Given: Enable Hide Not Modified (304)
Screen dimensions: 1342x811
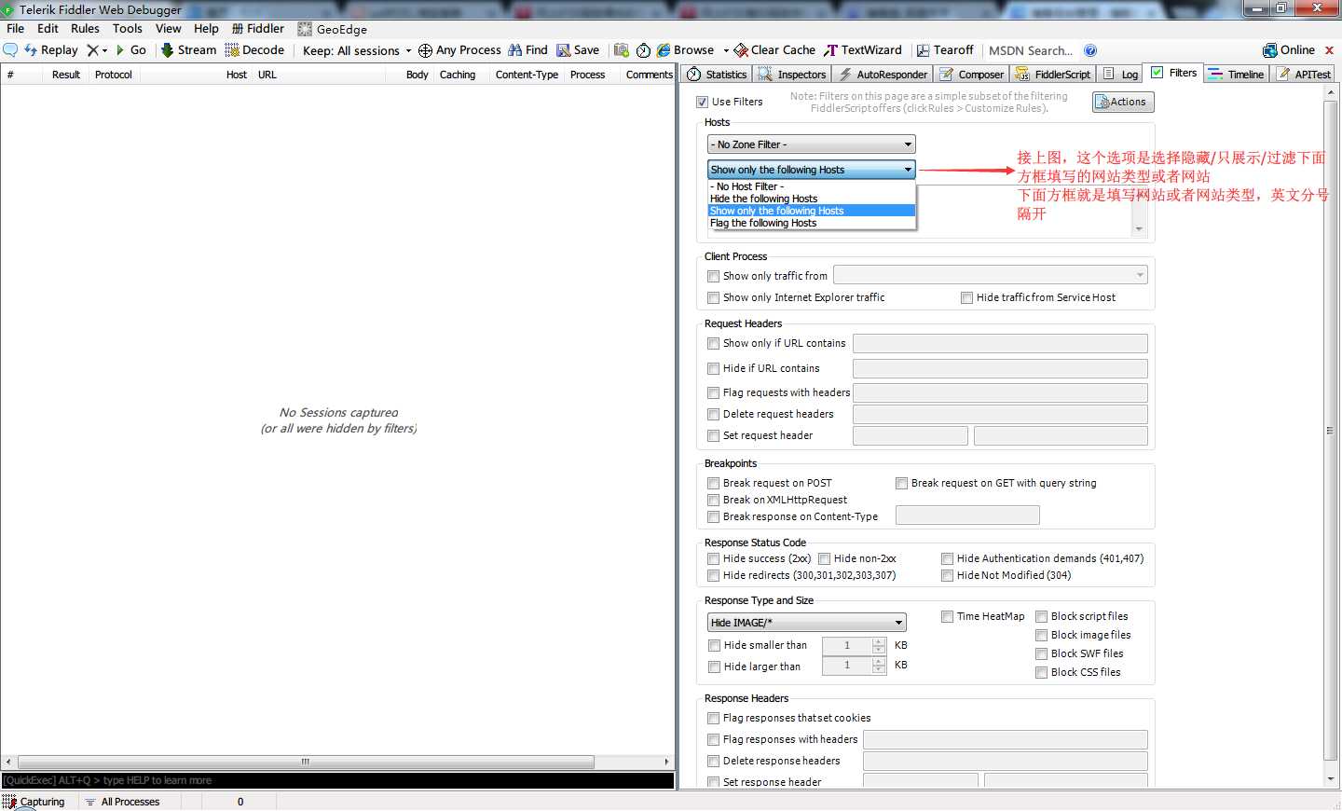Looking at the screenshot, I should point(948,575).
